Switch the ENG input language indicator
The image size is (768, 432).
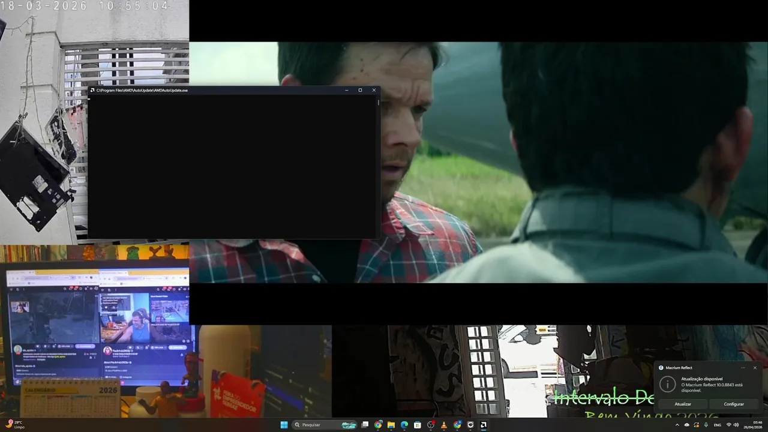click(x=717, y=425)
